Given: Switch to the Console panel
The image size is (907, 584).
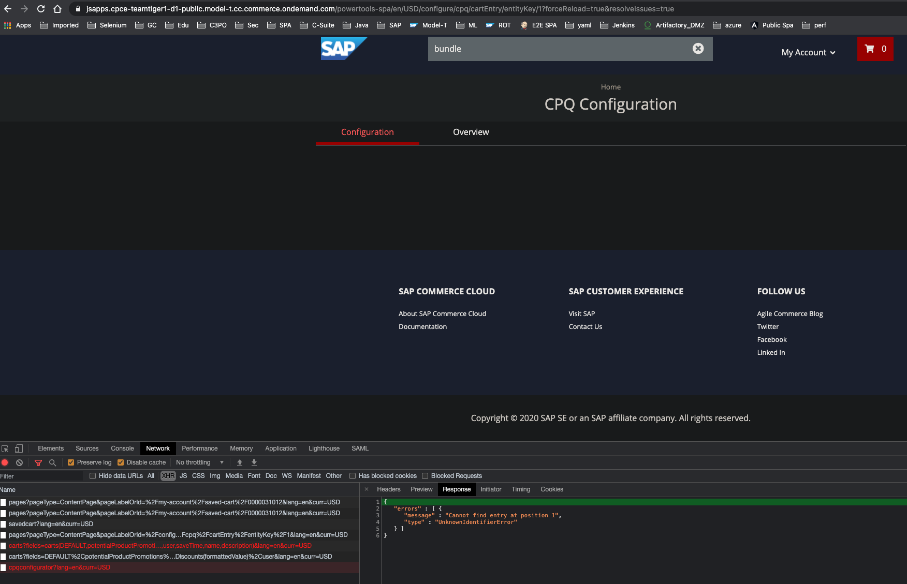Looking at the screenshot, I should coord(122,448).
